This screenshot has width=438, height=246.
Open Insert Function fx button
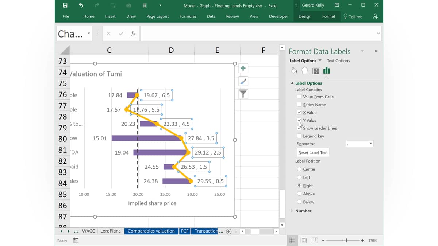[133, 34]
